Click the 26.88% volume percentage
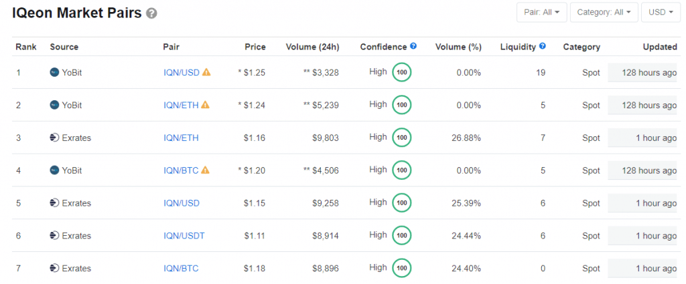 click(x=466, y=138)
